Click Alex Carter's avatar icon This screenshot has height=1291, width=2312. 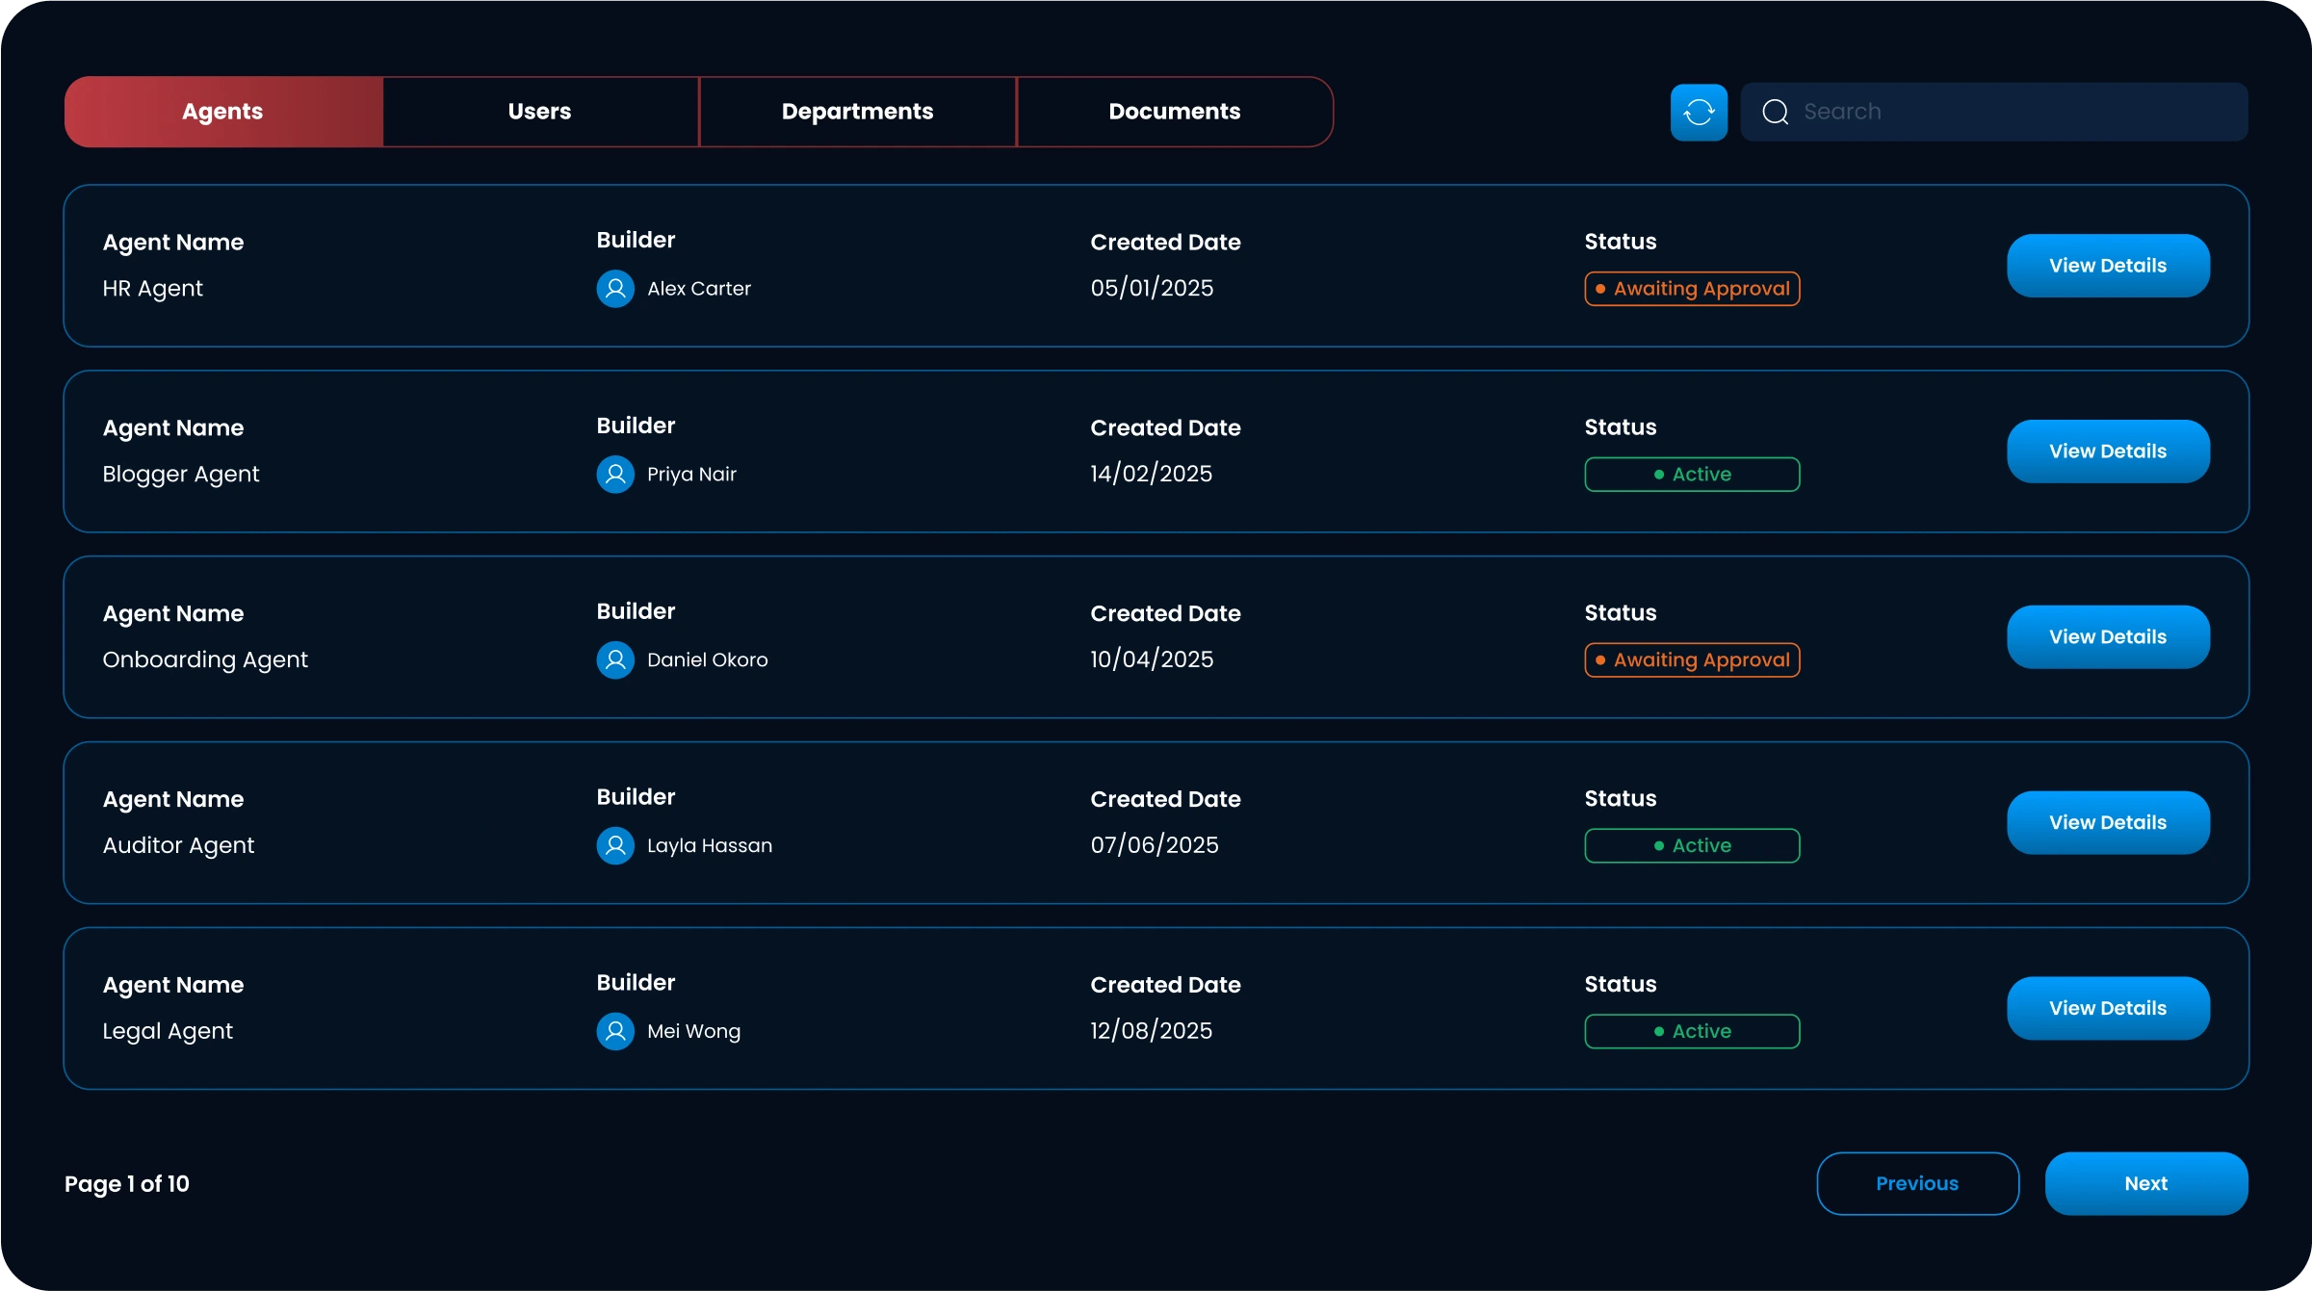coord(615,289)
